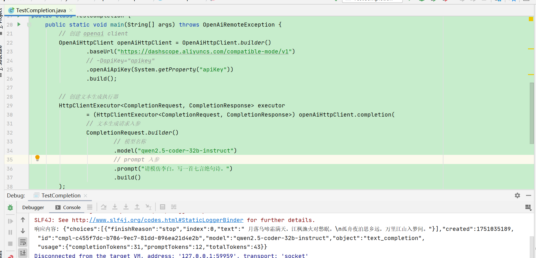Select the TestCompletion.java editor tab
536x258 pixels.
[41, 10]
